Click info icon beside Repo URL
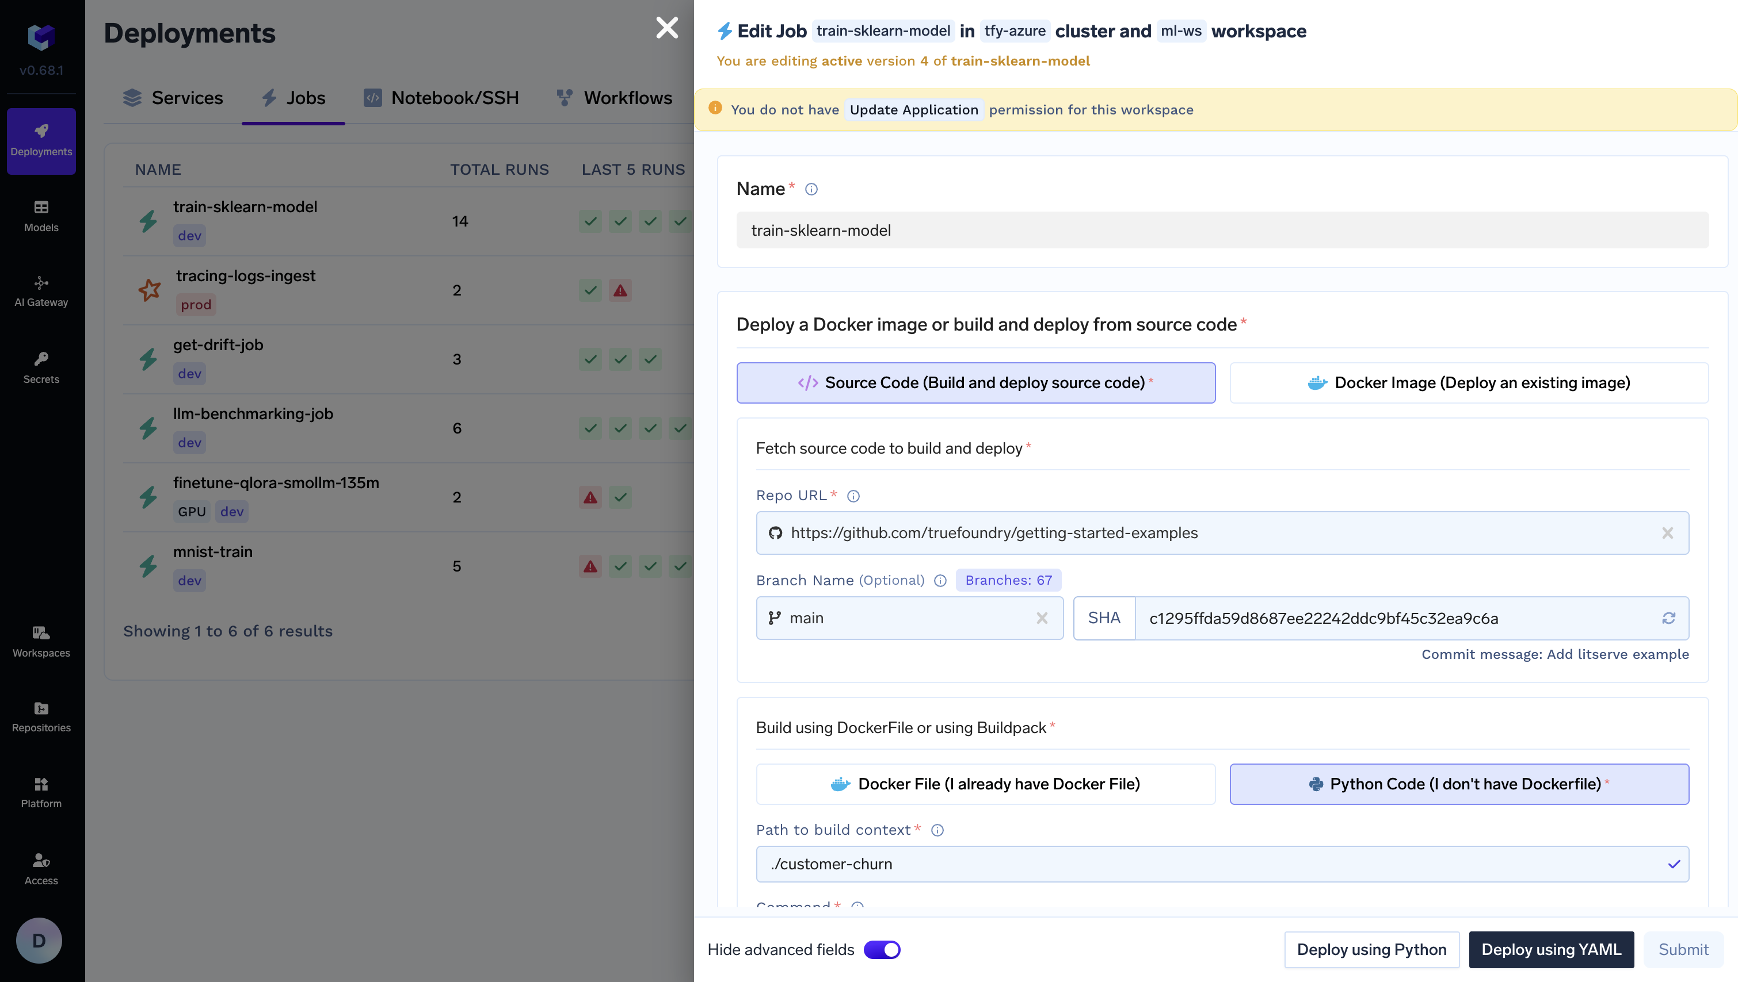The height and width of the screenshot is (982, 1738). (x=853, y=496)
